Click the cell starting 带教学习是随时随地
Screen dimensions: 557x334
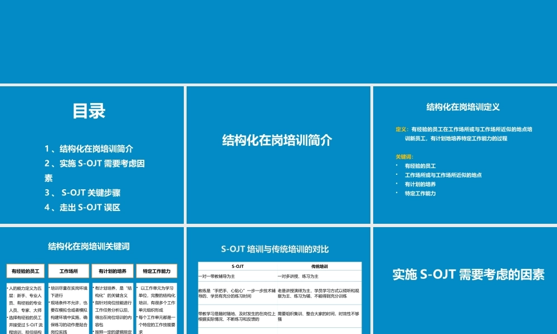238,316
